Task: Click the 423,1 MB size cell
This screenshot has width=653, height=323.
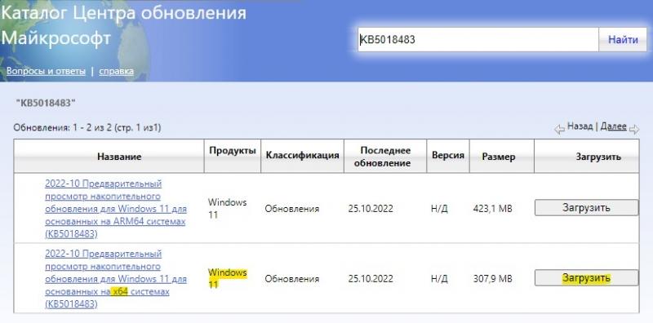Action: tap(493, 209)
